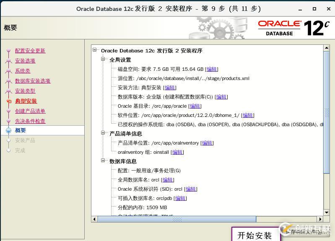Go to the 安装类型 step
Viewport: 335px width, 241px height.
coord(25,91)
